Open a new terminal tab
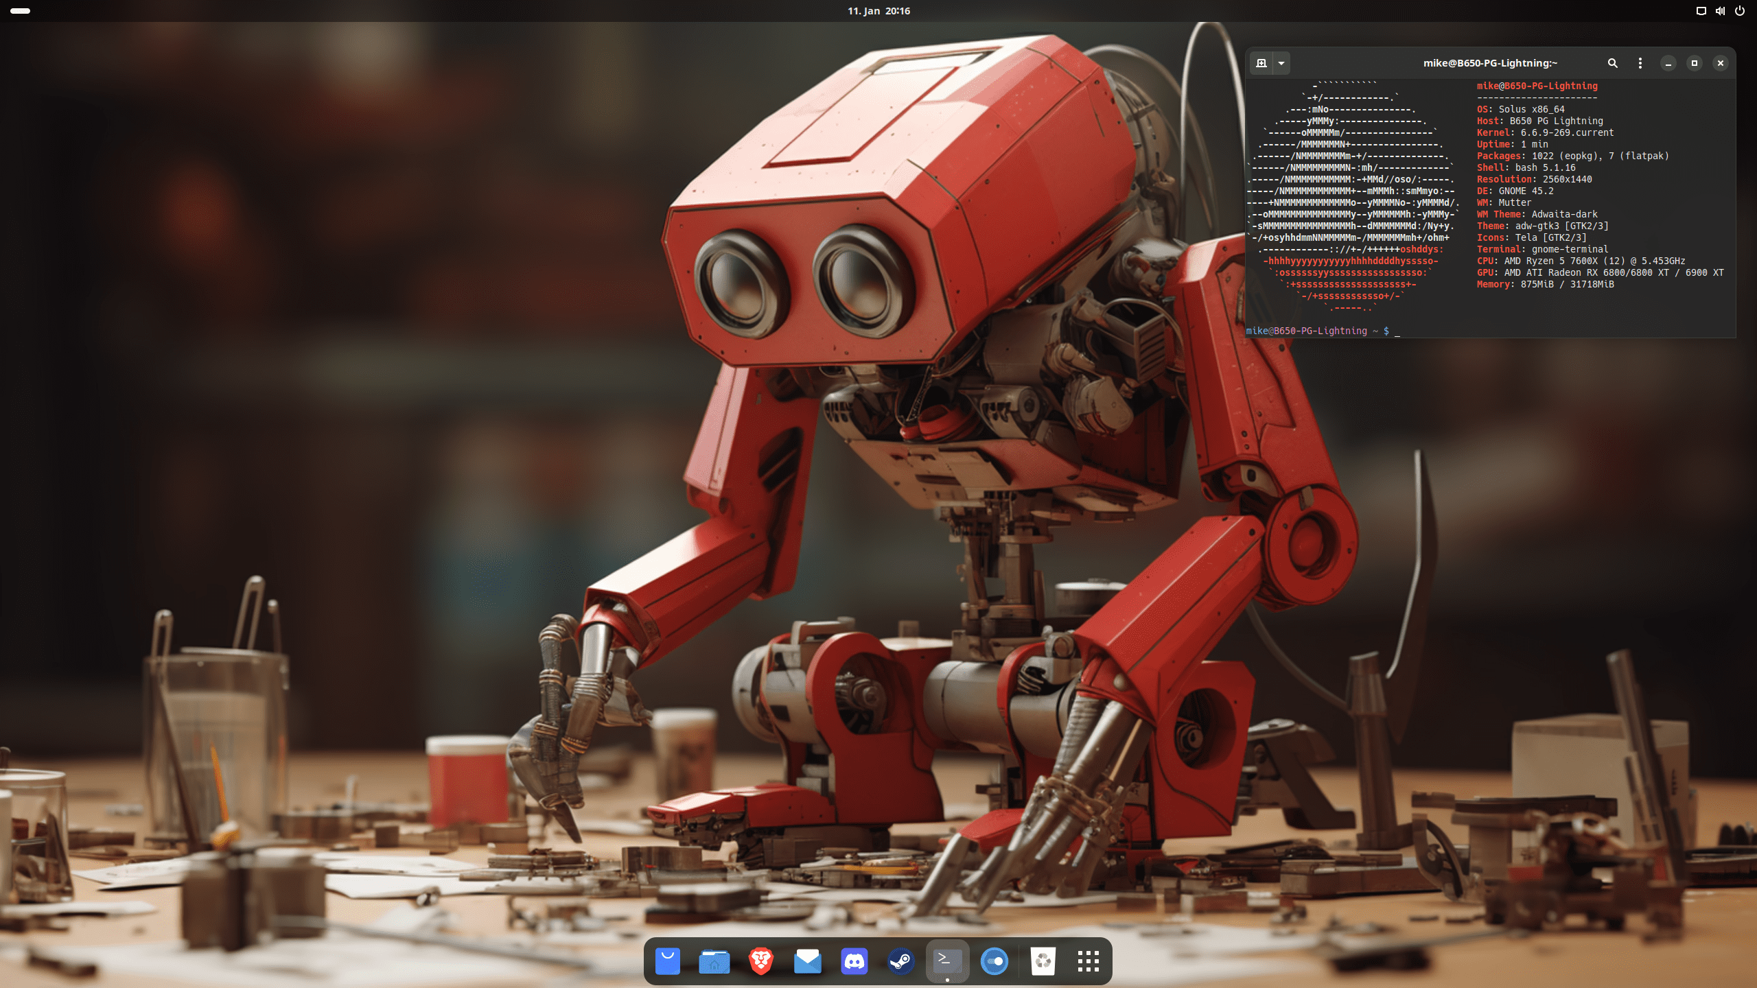The image size is (1757, 988). [x=1261, y=63]
